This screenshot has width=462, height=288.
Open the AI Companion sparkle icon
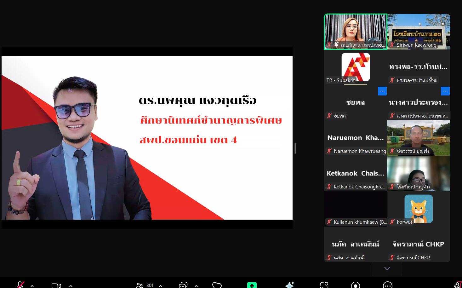tap(289, 285)
